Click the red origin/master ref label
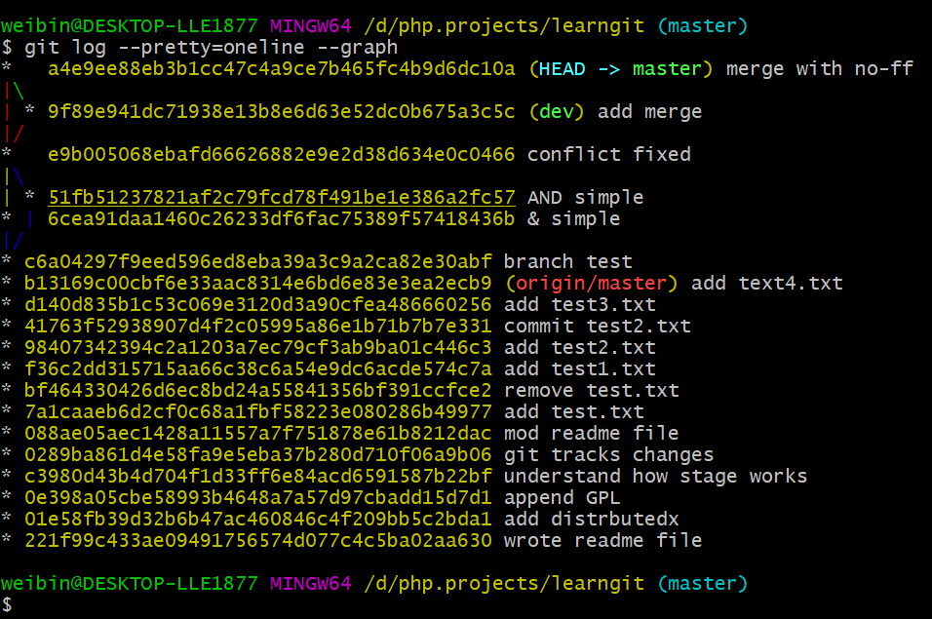Image resolution: width=932 pixels, height=619 pixels. pyautogui.click(x=591, y=284)
